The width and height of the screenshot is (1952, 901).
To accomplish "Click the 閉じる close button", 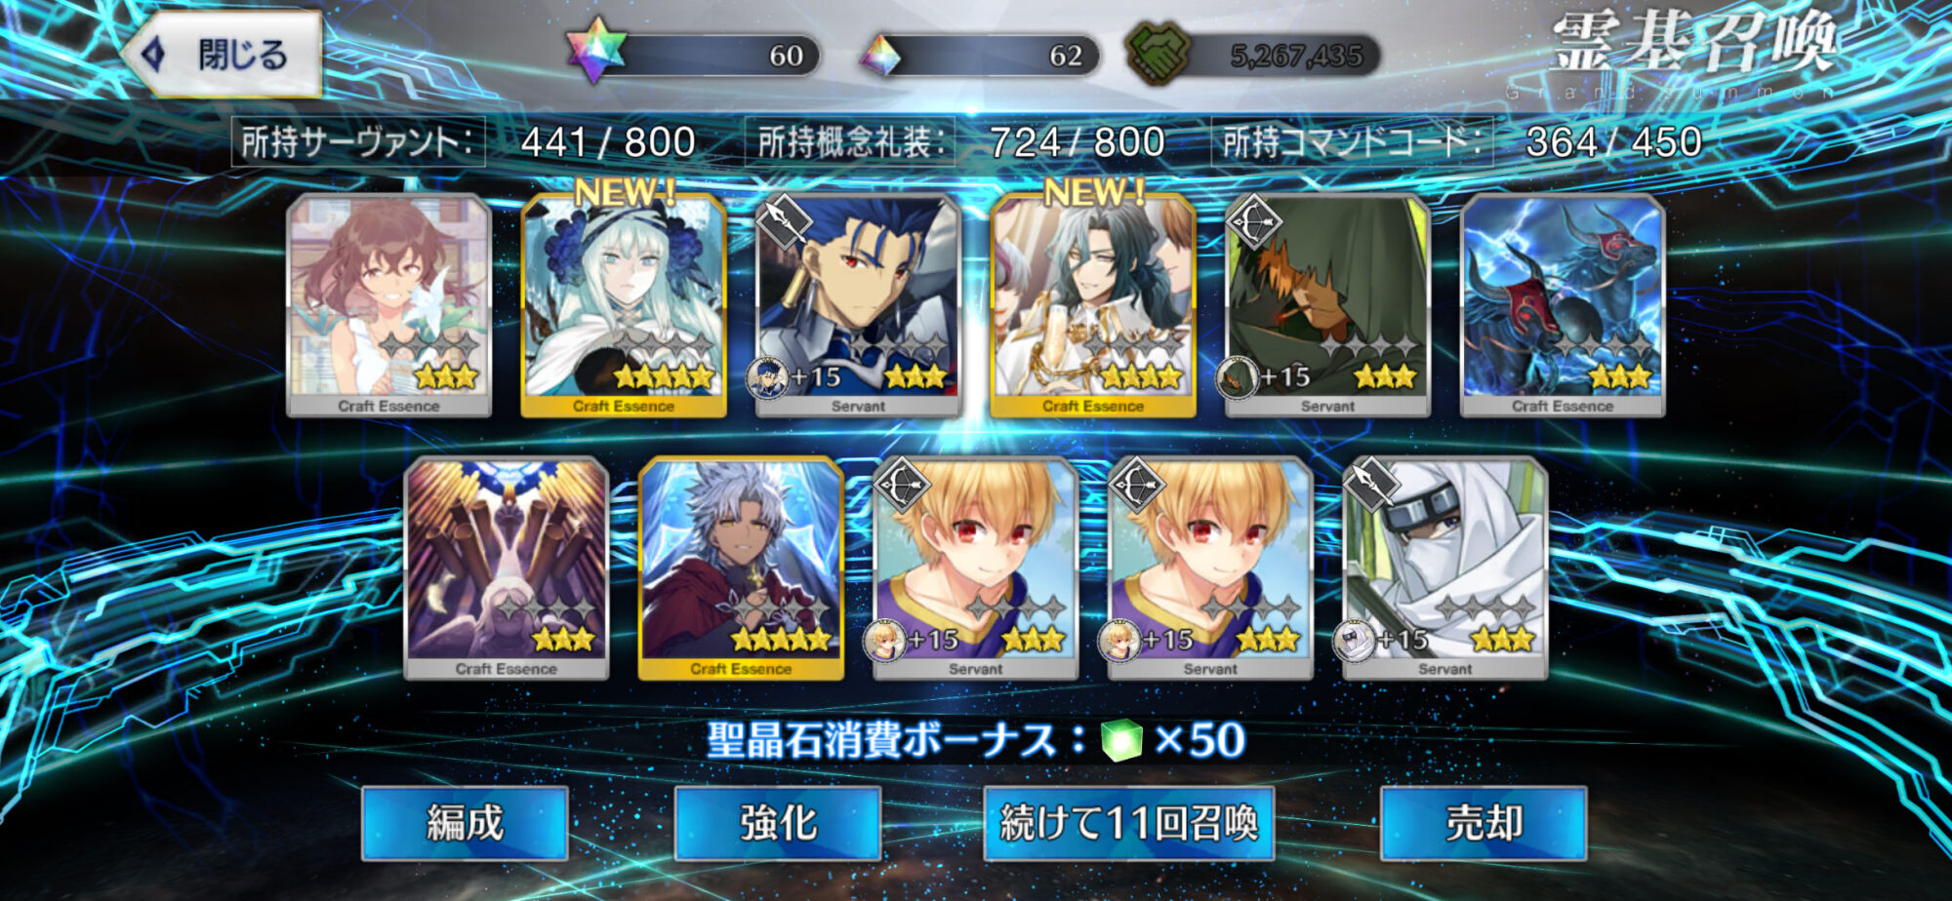I will coord(222,55).
